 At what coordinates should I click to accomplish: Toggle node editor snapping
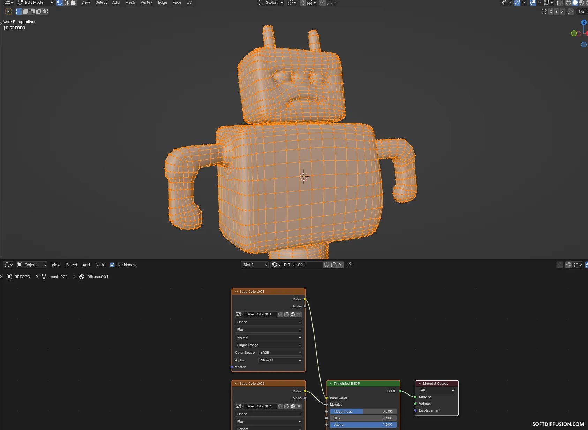pyautogui.click(x=568, y=265)
